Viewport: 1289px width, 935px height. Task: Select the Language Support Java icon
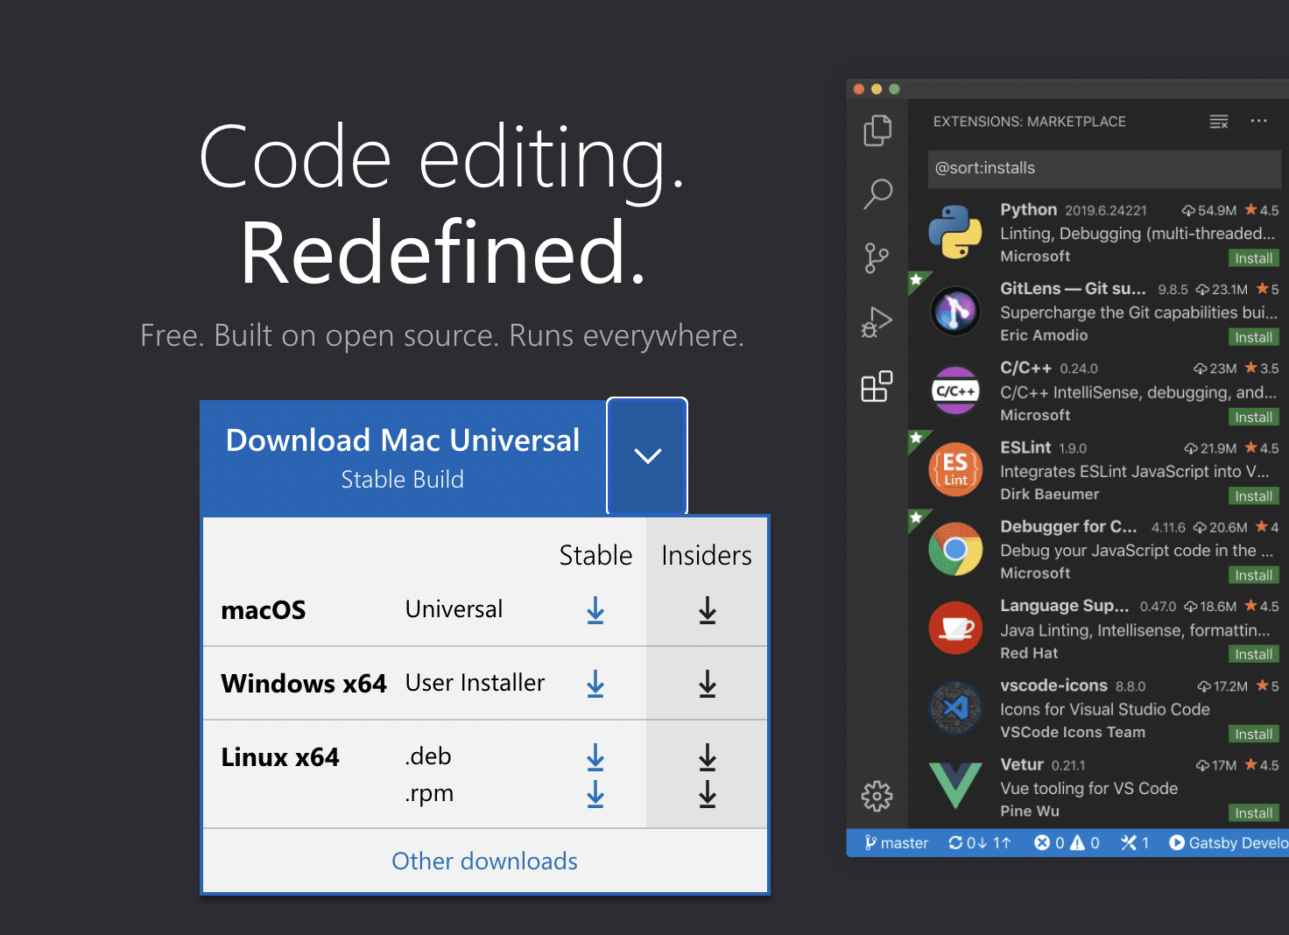[x=955, y=628]
